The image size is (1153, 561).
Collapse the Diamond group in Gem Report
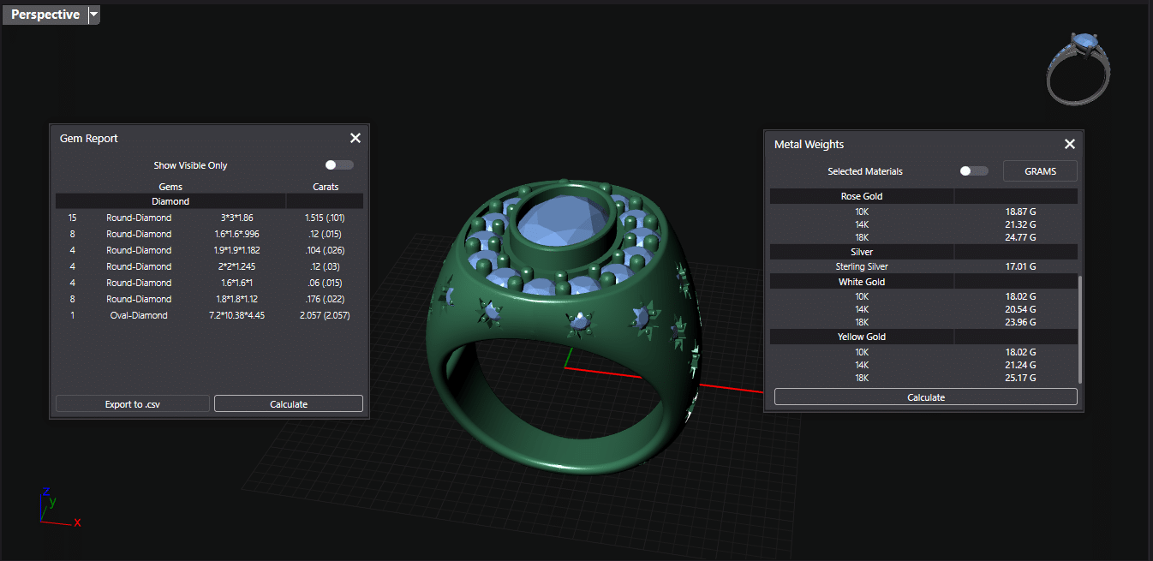point(170,201)
